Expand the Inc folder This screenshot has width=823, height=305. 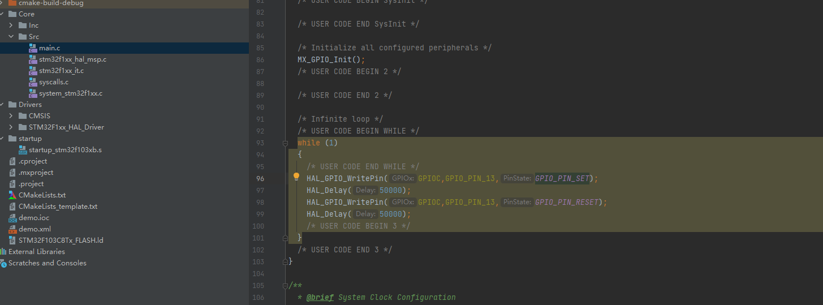pos(11,25)
